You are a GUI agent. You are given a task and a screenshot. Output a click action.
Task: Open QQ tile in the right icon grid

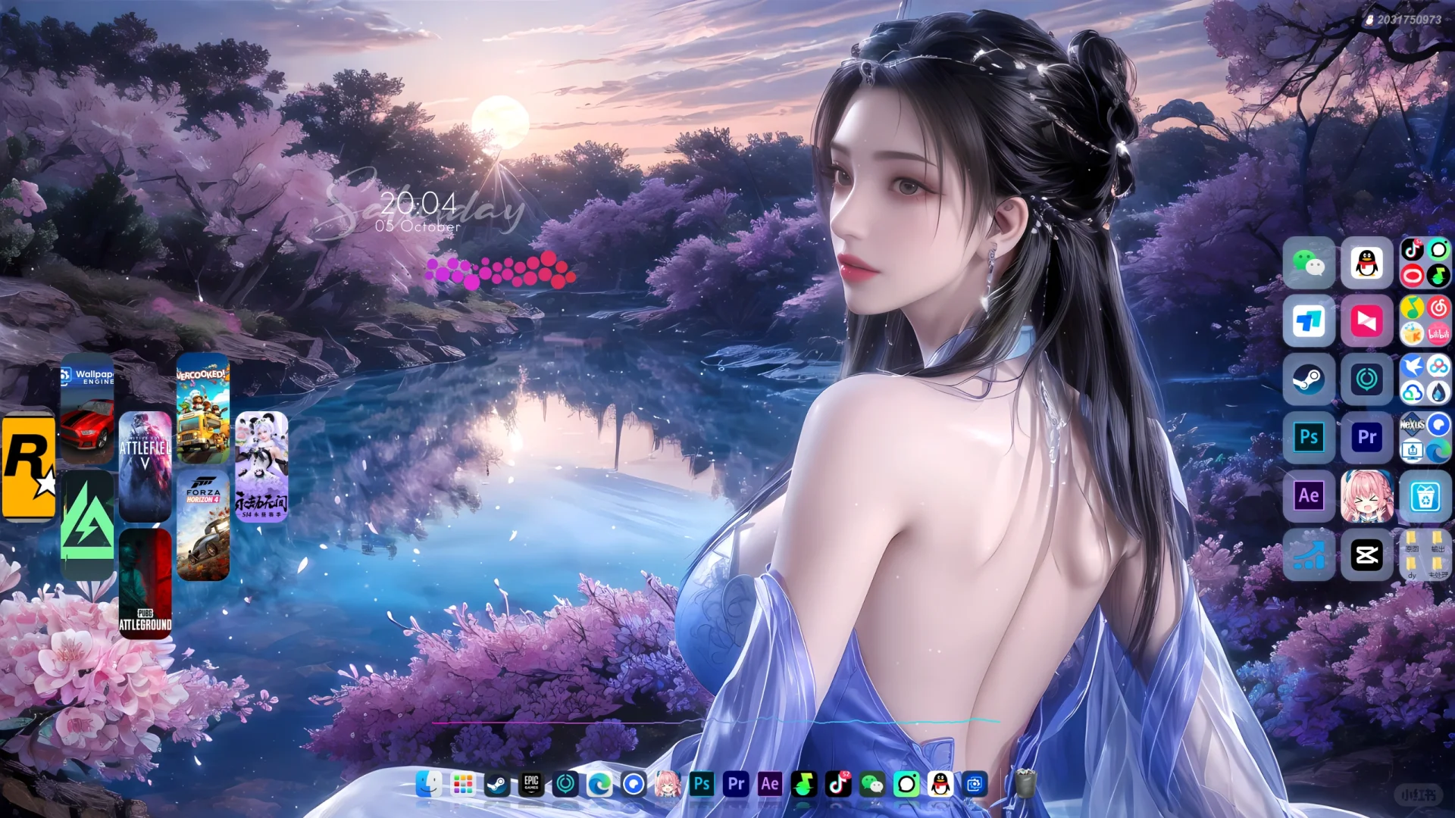tap(1367, 263)
